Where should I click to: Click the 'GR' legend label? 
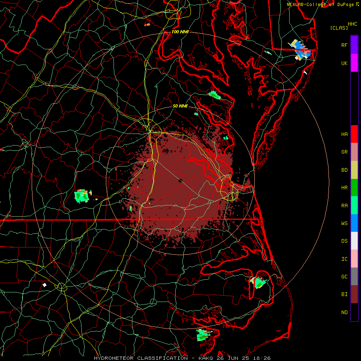(x=344, y=152)
